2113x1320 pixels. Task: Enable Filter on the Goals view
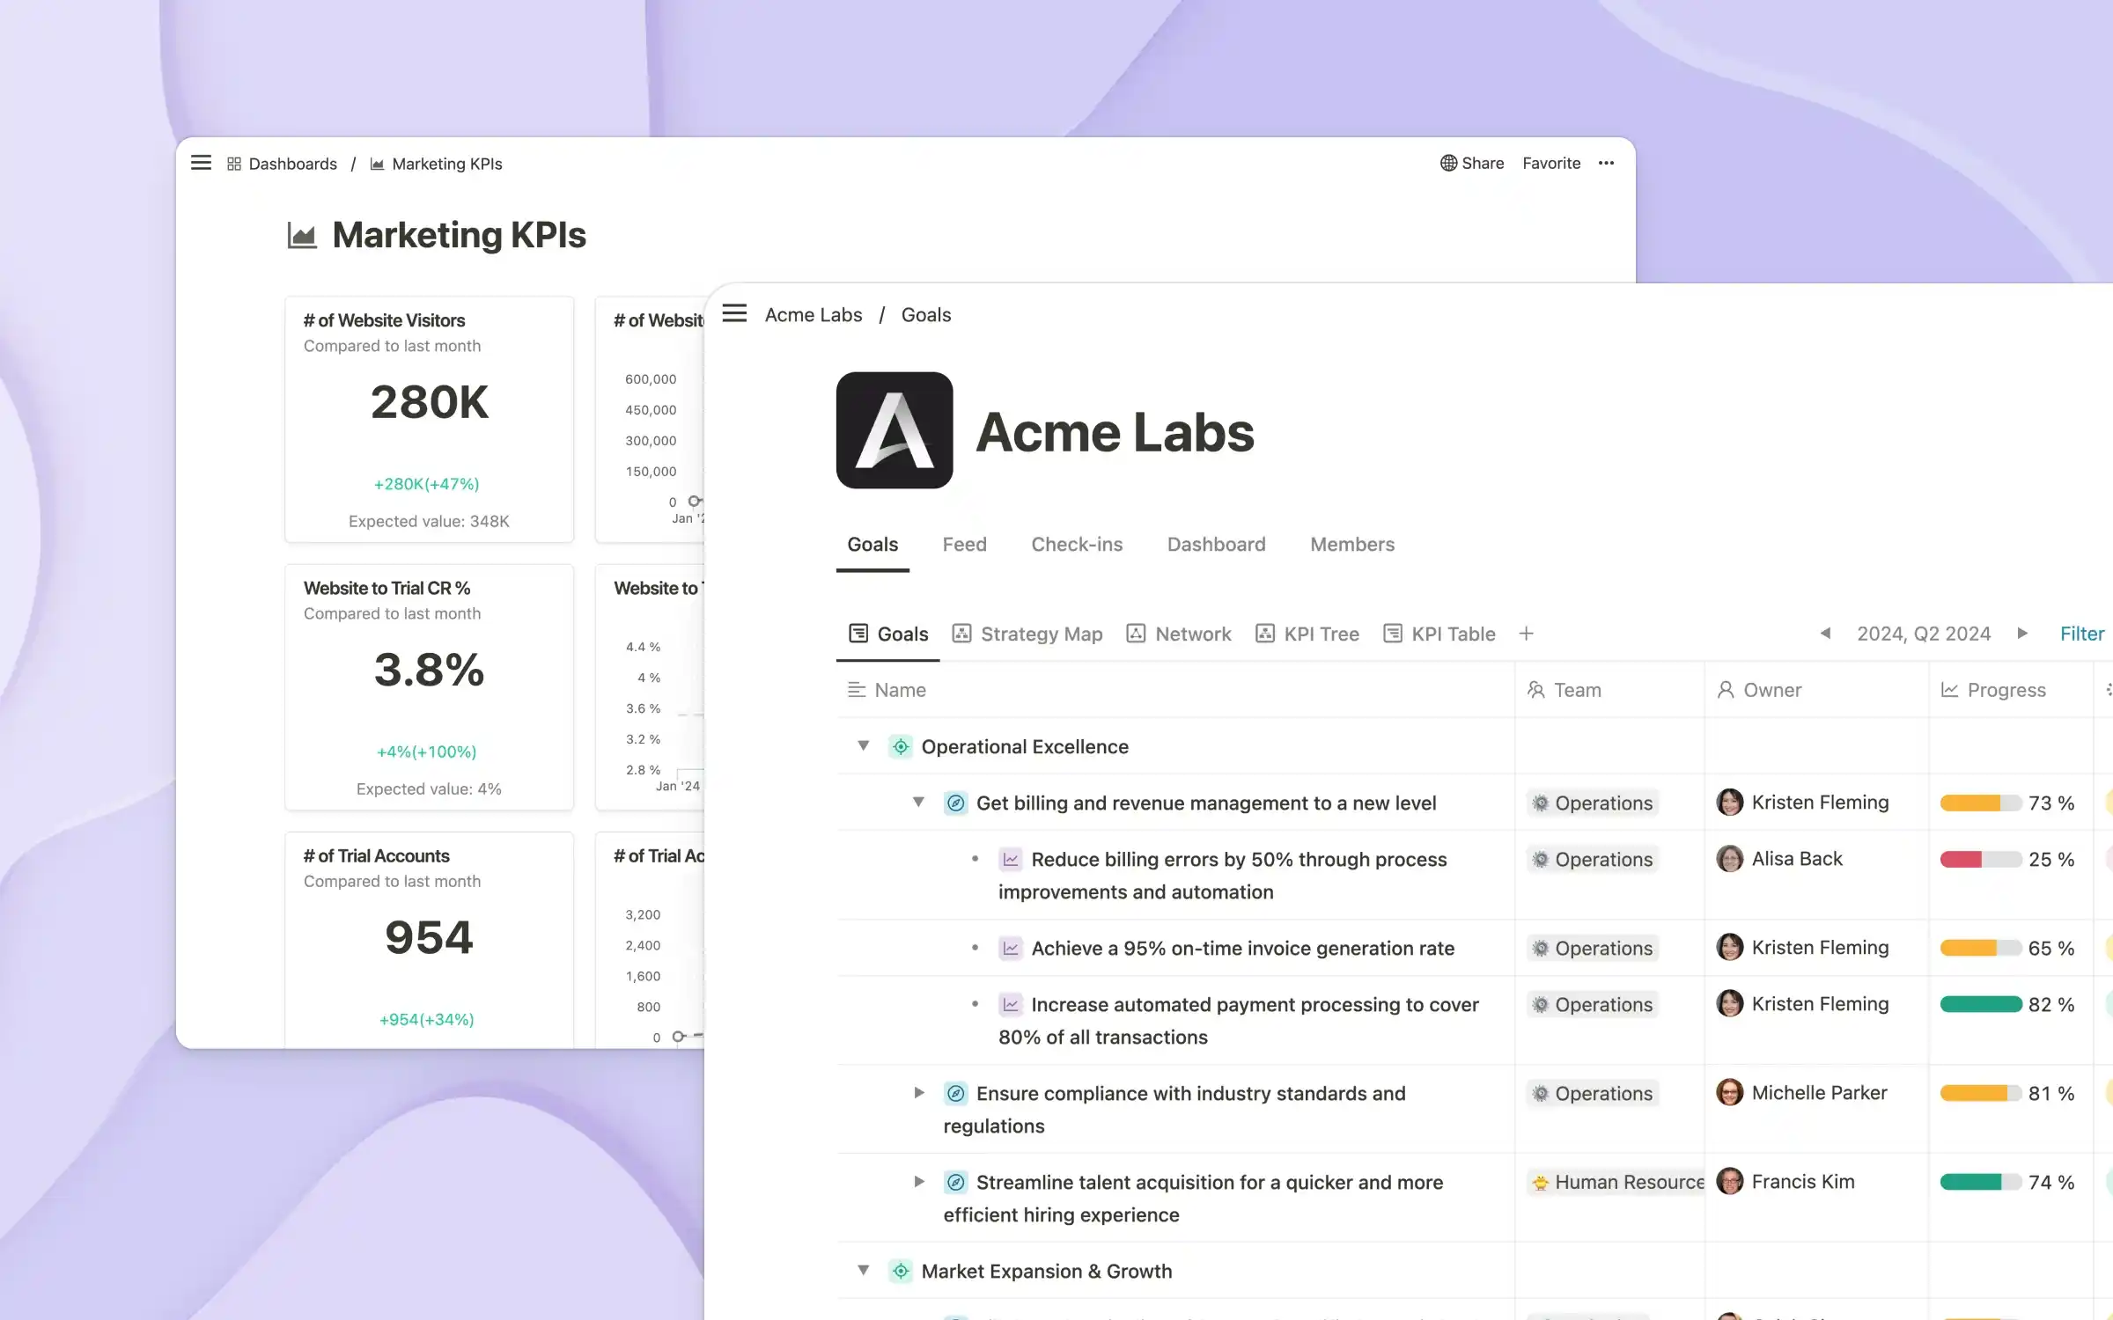pyautogui.click(x=2082, y=633)
